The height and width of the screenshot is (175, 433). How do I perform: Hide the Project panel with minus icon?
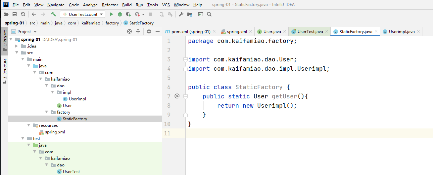pos(158,32)
